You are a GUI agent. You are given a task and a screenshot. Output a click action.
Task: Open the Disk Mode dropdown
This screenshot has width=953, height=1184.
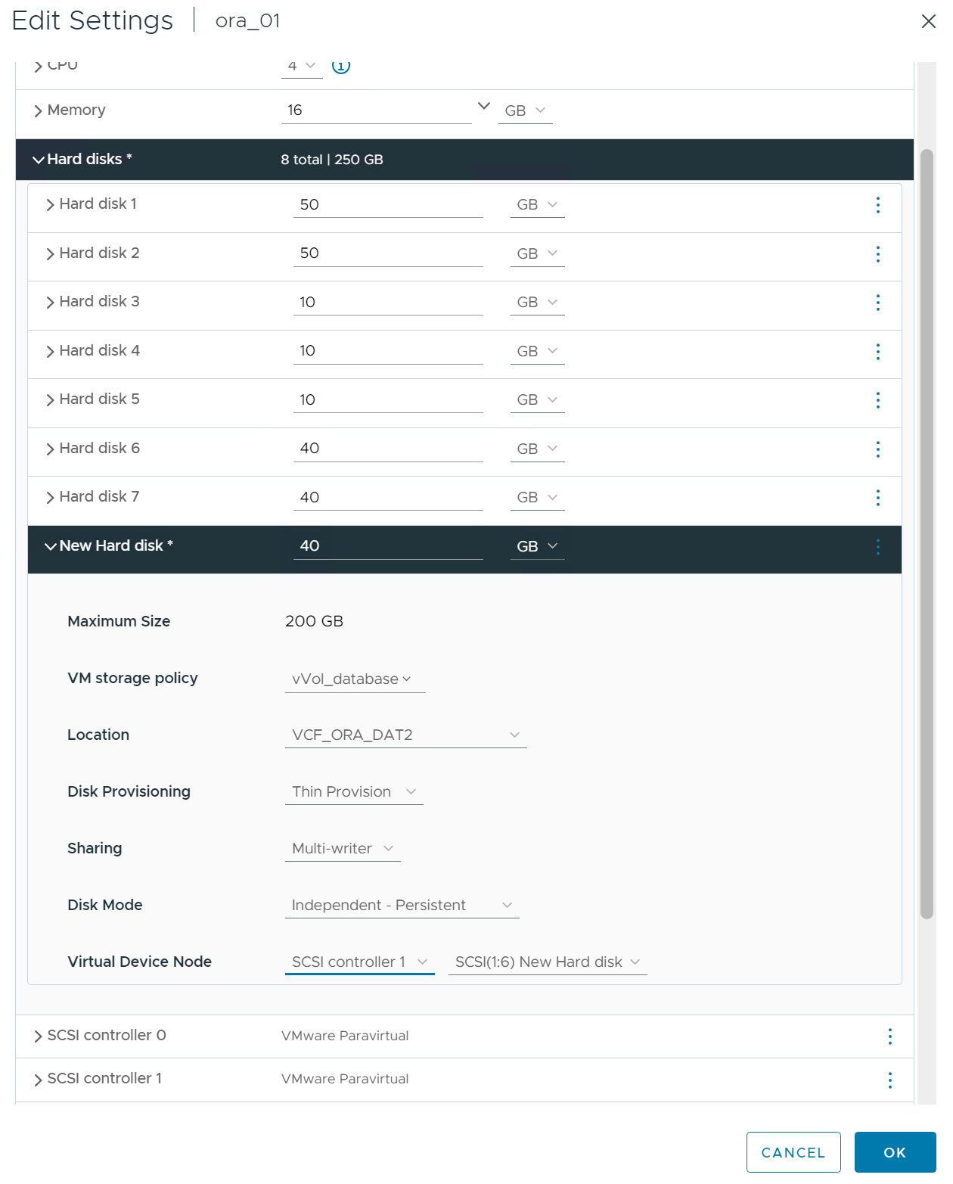pyautogui.click(x=402, y=906)
